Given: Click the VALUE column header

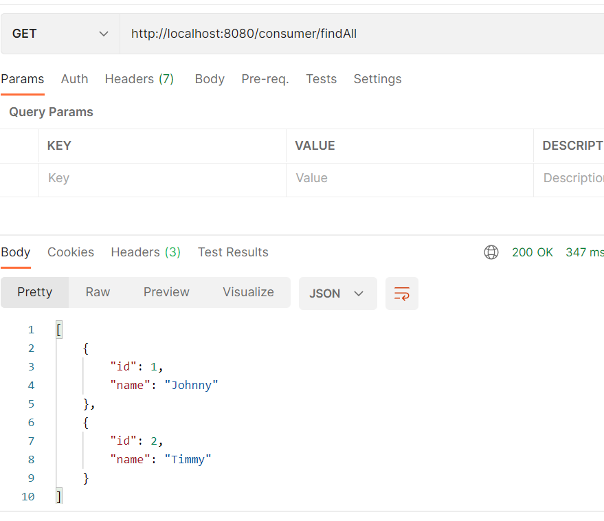Looking at the screenshot, I should pos(315,146).
